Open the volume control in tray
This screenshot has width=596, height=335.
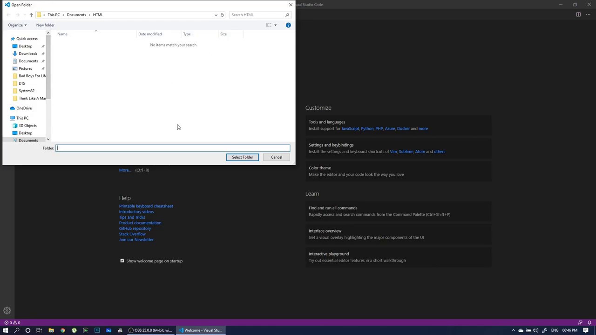point(535,330)
